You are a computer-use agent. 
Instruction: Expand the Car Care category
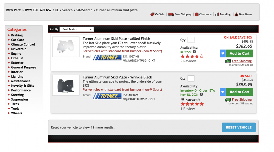18,40
